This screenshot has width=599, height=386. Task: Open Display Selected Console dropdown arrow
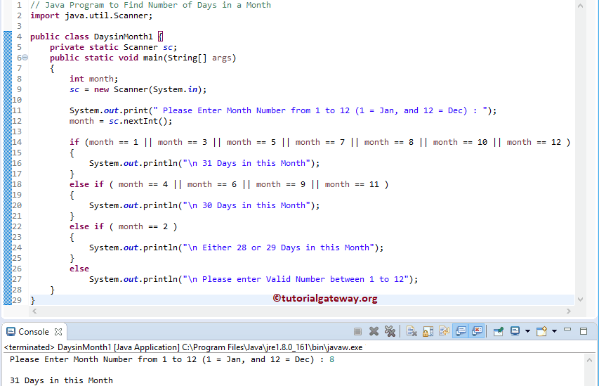[527, 331]
